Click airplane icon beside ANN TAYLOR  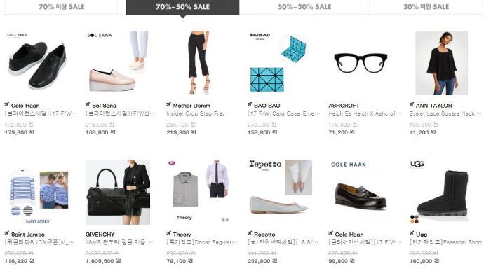[412, 104]
